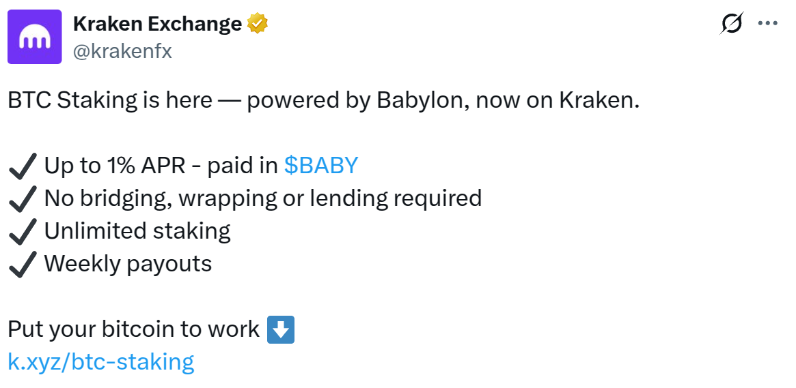Click the Weekly payouts text
The image size is (796, 388).
(x=128, y=264)
